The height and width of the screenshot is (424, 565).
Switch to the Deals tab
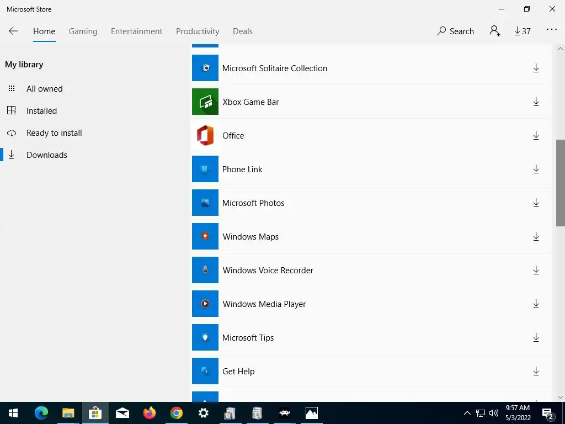pyautogui.click(x=243, y=31)
